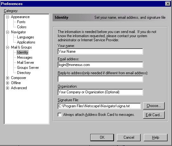Collapse the Mail & Groups category

coord(8,47)
